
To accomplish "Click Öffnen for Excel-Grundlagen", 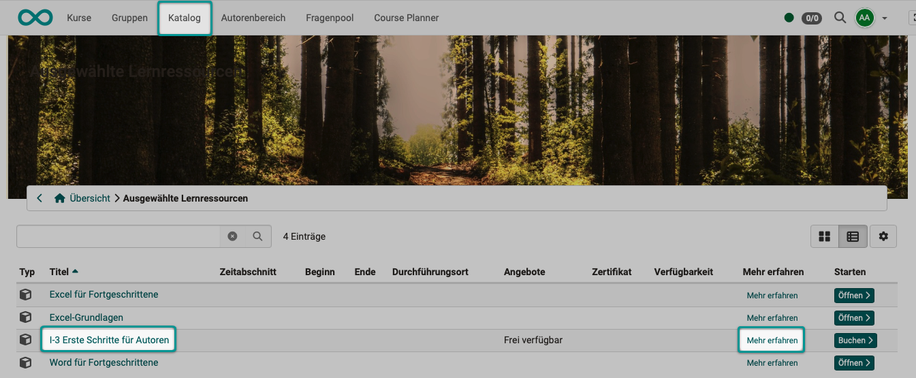I will pos(855,318).
